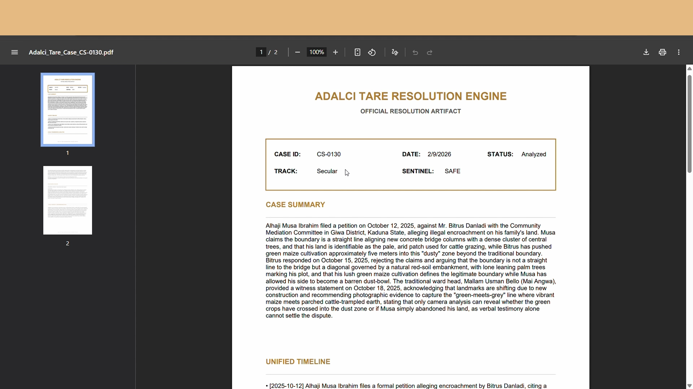The image size is (693, 389).
Task: Rotate the document counterclockwise
Action: [x=372, y=52]
